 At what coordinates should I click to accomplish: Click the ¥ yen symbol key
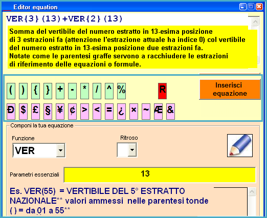60,112
